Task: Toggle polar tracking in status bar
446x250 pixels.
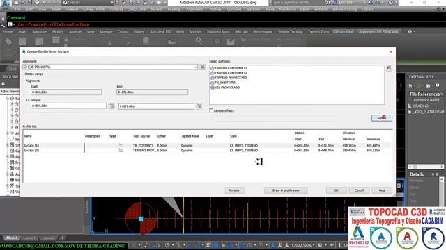Action: (x=167, y=245)
